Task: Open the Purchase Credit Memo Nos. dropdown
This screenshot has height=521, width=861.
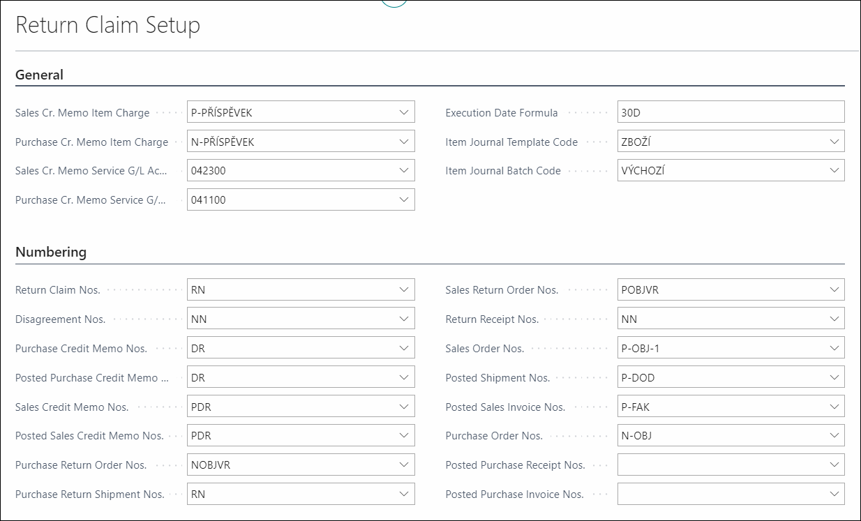Action: [x=403, y=348]
